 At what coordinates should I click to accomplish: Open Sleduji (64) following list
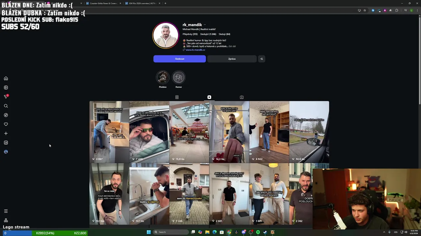coord(224,34)
